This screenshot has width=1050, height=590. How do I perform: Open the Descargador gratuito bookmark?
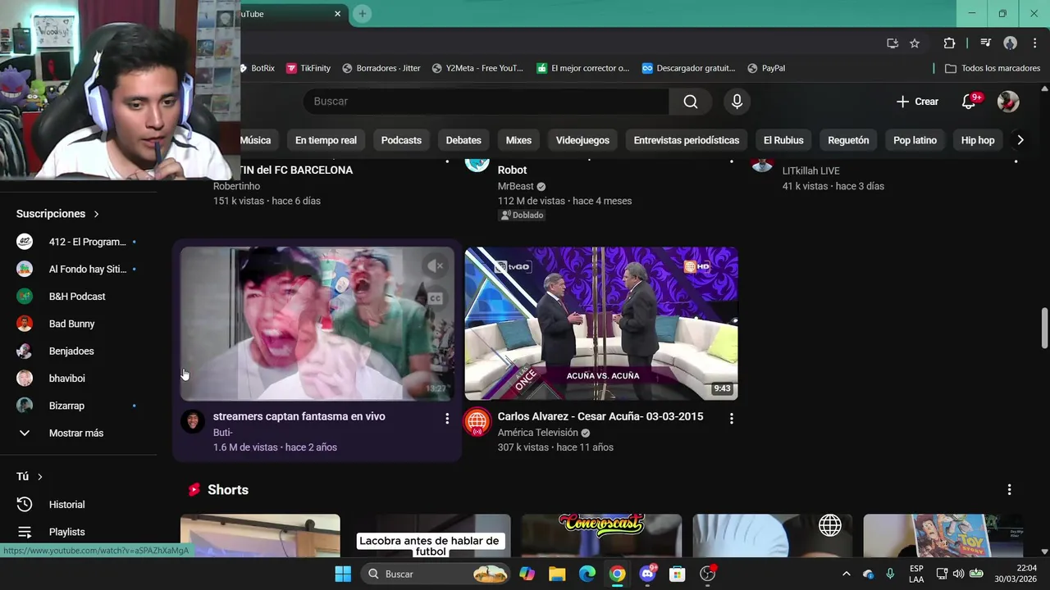[689, 68]
